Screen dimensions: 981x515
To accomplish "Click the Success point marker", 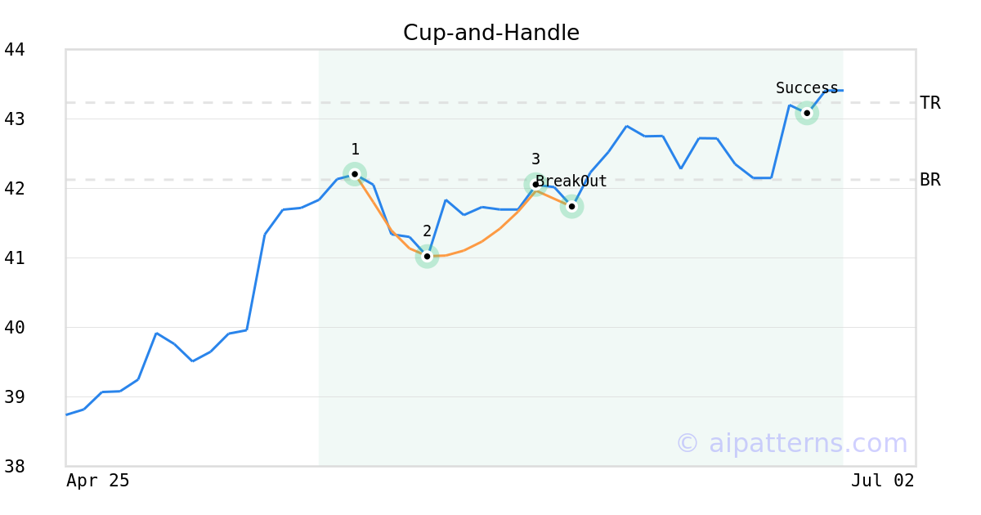I will click(807, 114).
